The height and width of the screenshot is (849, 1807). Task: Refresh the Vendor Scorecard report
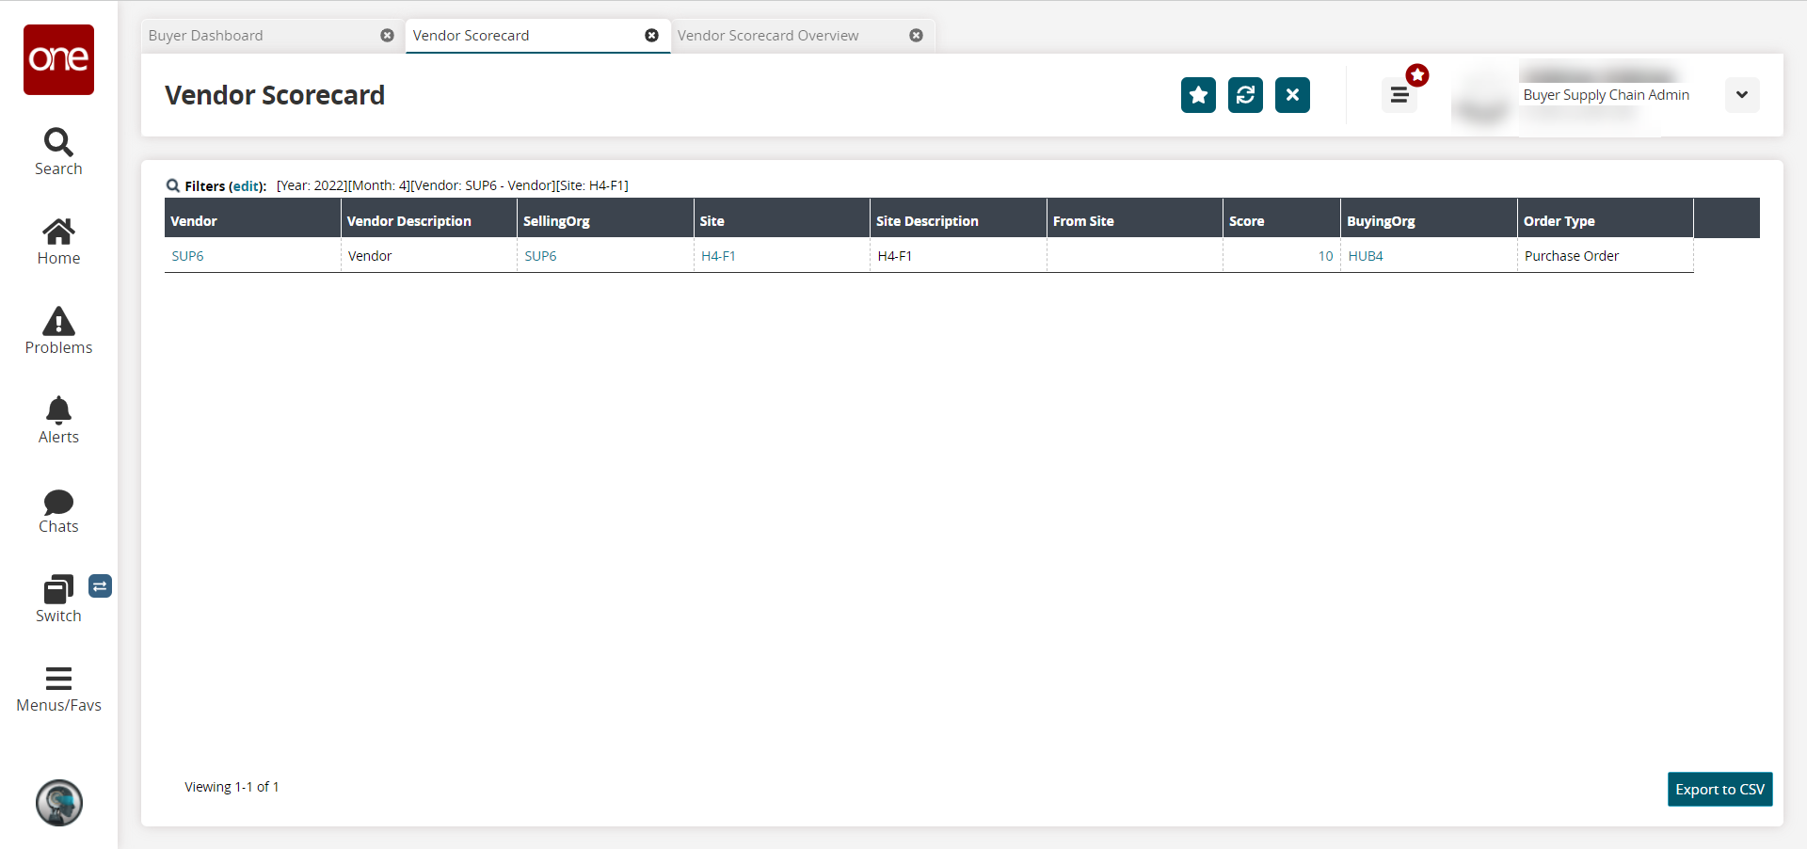coord(1245,95)
